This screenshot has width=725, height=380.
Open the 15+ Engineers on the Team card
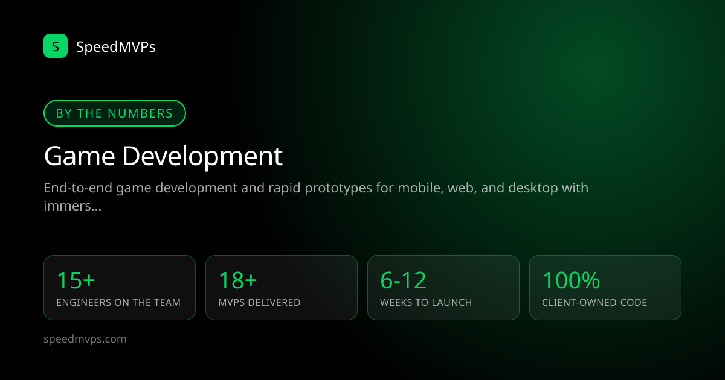click(x=120, y=288)
